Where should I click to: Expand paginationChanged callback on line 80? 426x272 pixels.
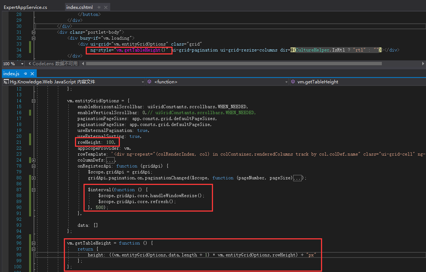pos(34,178)
